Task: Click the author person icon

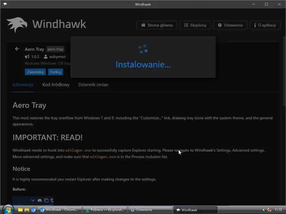Action: tap(46, 57)
